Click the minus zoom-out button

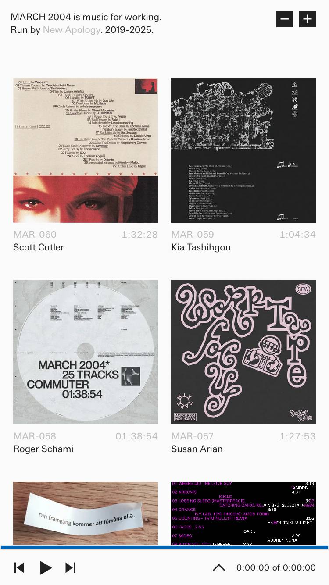point(285,19)
